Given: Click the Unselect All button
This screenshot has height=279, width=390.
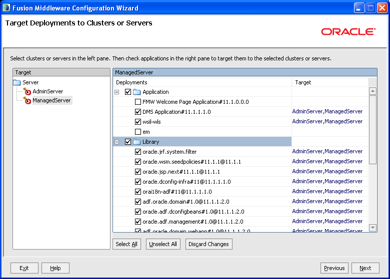Looking at the screenshot, I should pos(163,244).
